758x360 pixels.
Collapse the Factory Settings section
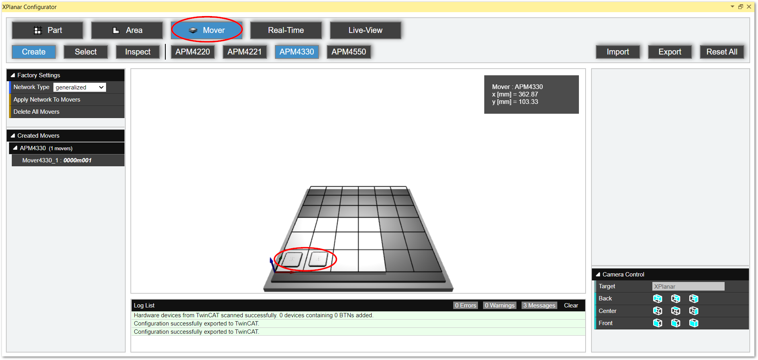(x=13, y=75)
